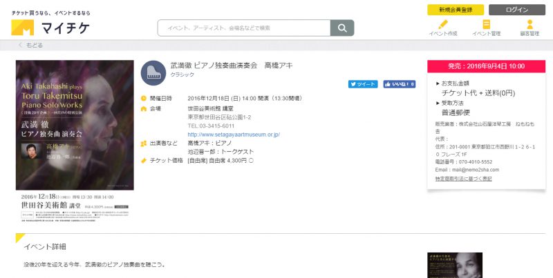The width and height of the screenshot is (553, 278).
Task: Expand the お支払金額 triangle
Action: click(438, 83)
